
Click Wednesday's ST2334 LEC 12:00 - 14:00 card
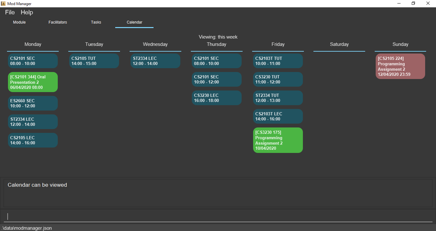(x=155, y=61)
